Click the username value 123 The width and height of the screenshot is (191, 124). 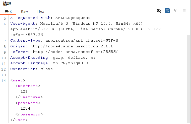[24, 91]
